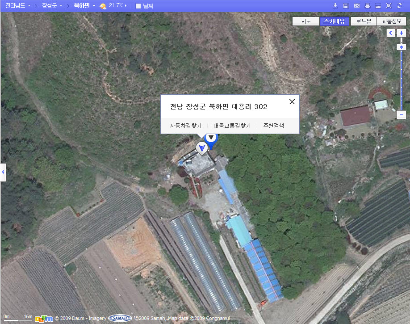Switch to the 지도 map view
This screenshot has width=410, height=324.
[306, 21]
